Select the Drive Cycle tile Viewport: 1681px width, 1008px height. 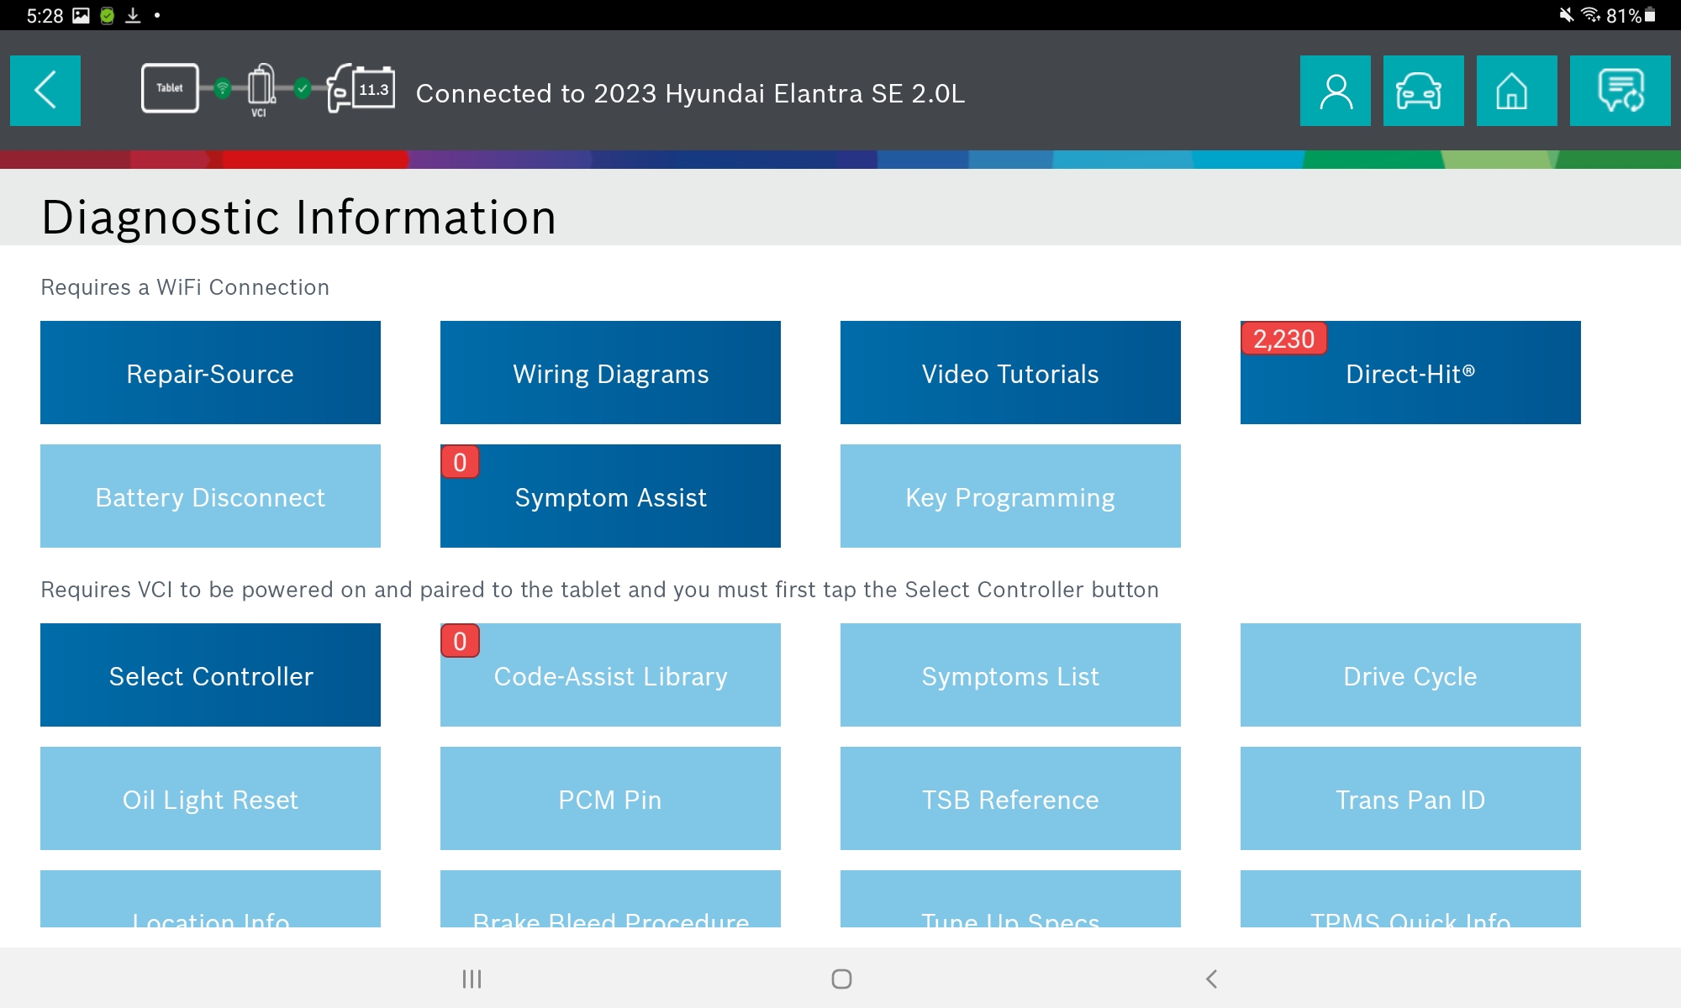(1410, 675)
